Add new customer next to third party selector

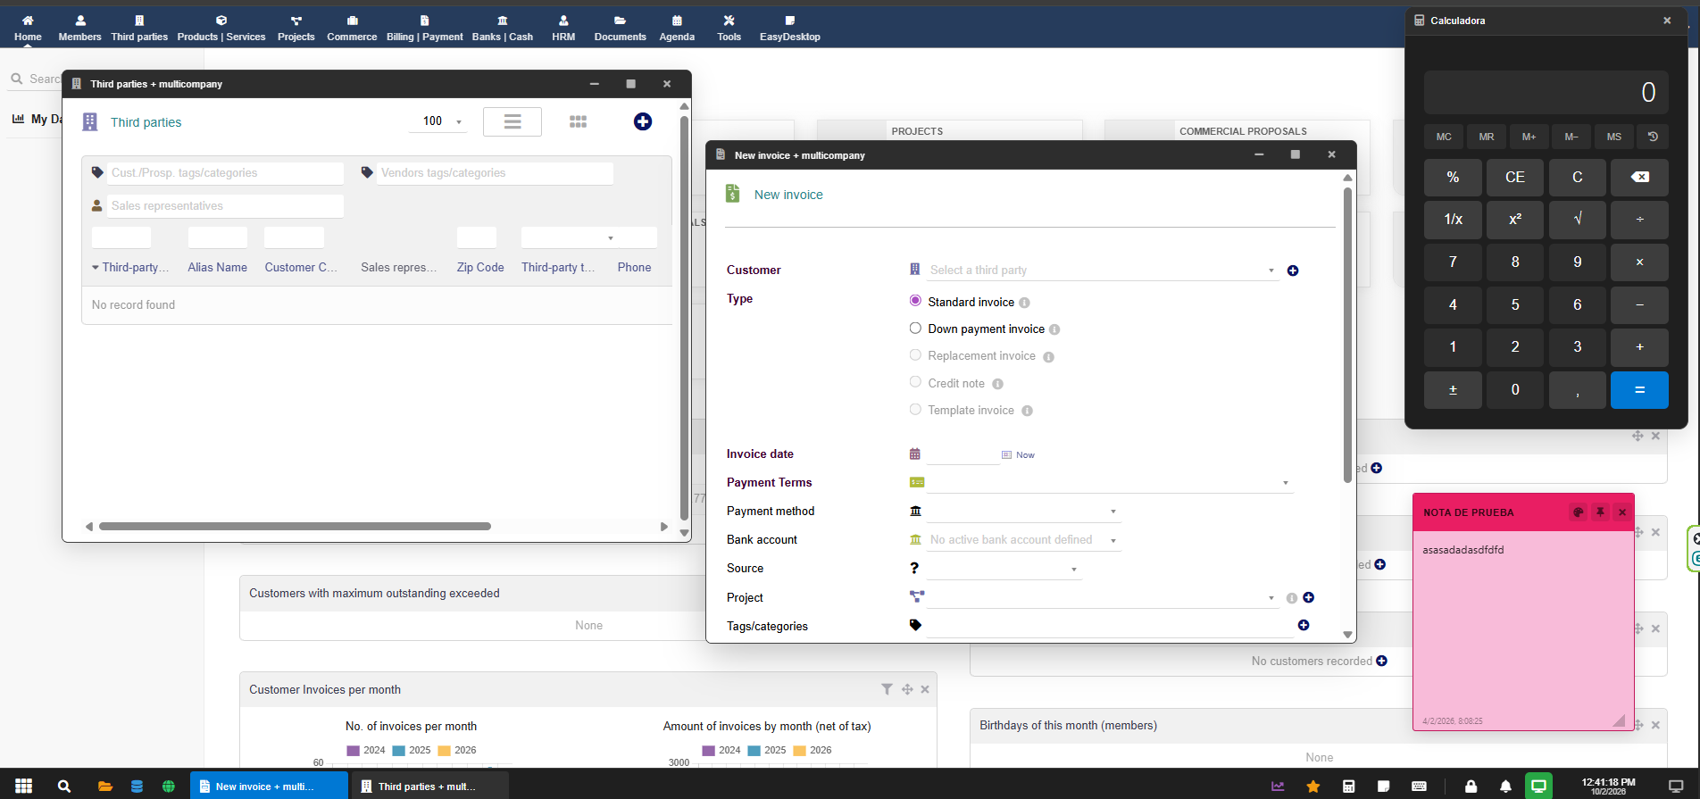click(1292, 270)
